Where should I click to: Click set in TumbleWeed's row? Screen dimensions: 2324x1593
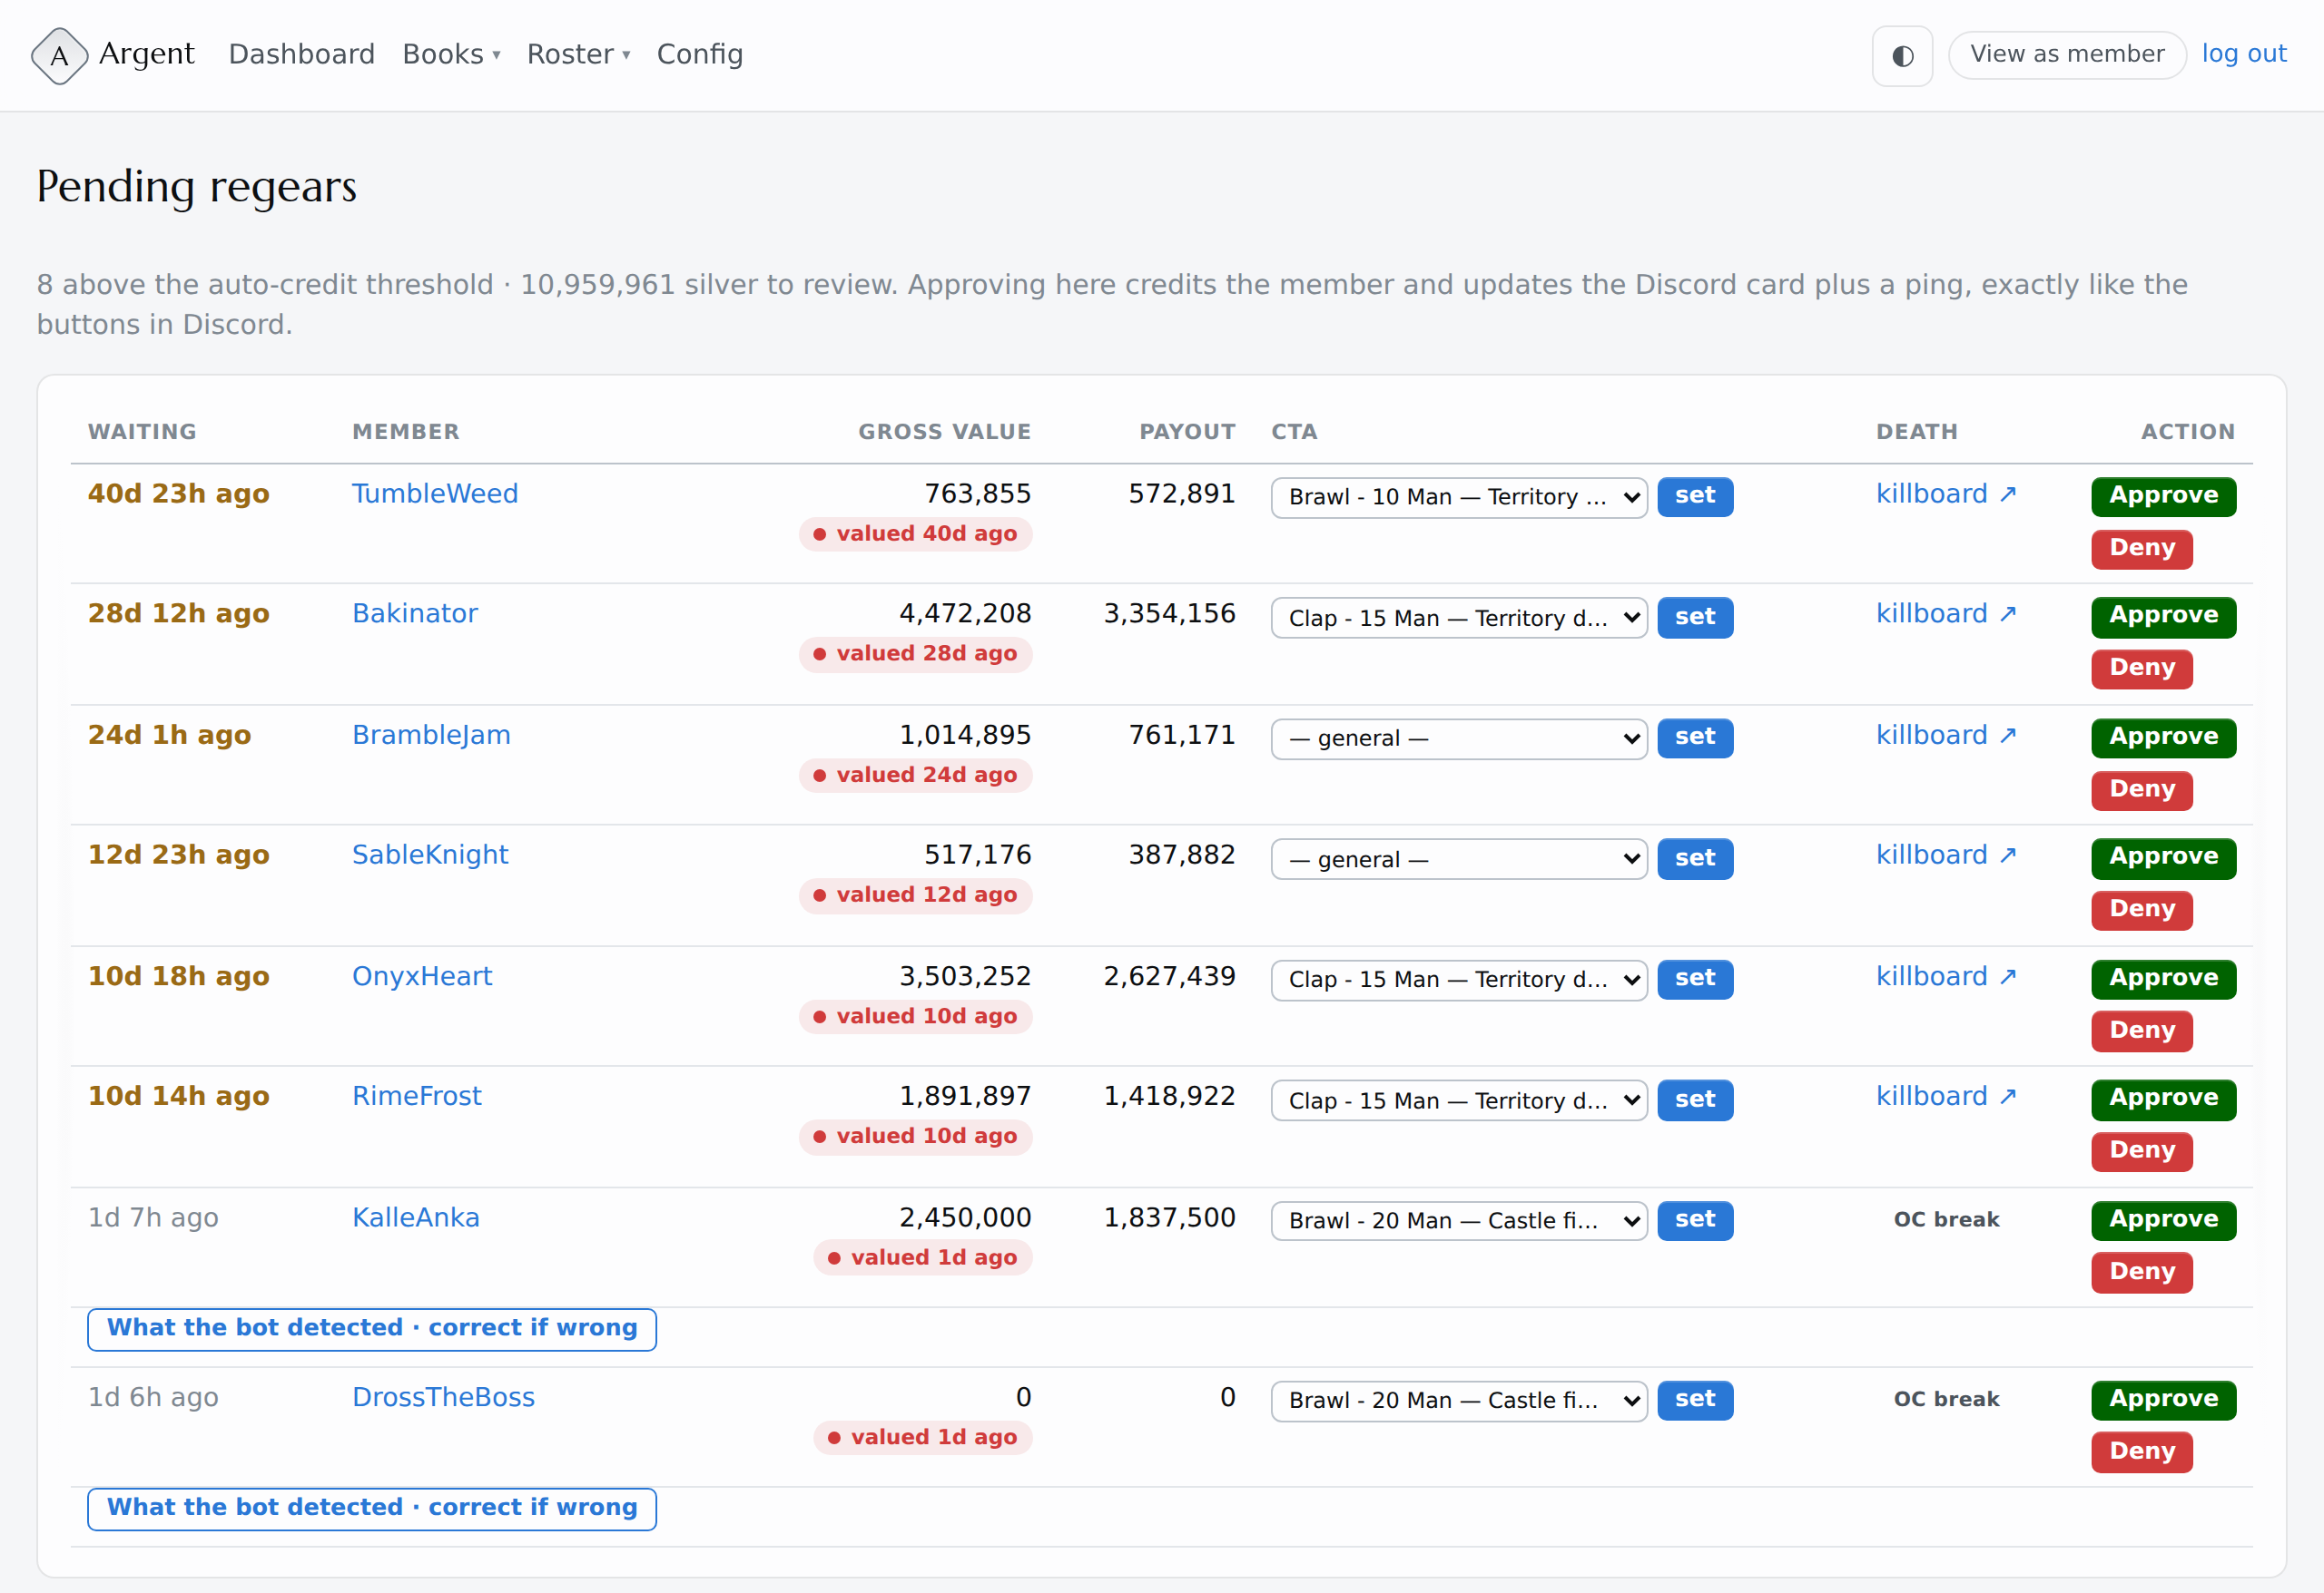click(1695, 497)
